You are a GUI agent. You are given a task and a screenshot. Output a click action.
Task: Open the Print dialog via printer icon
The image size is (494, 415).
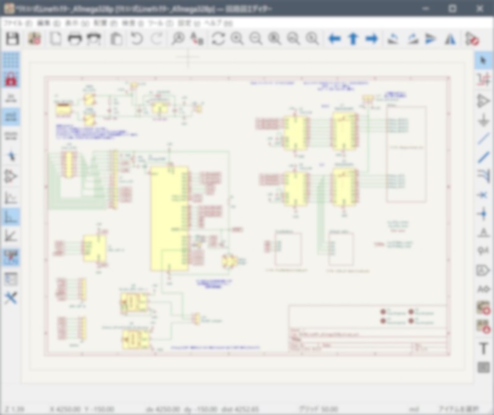(75, 39)
